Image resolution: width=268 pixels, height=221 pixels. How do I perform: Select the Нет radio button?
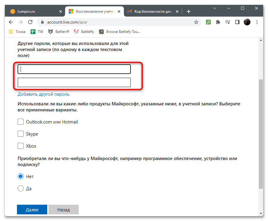[x=21, y=176]
